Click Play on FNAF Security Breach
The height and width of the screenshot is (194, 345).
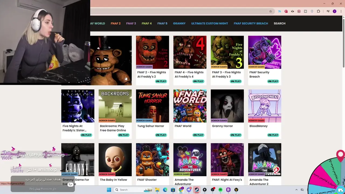[273, 81]
